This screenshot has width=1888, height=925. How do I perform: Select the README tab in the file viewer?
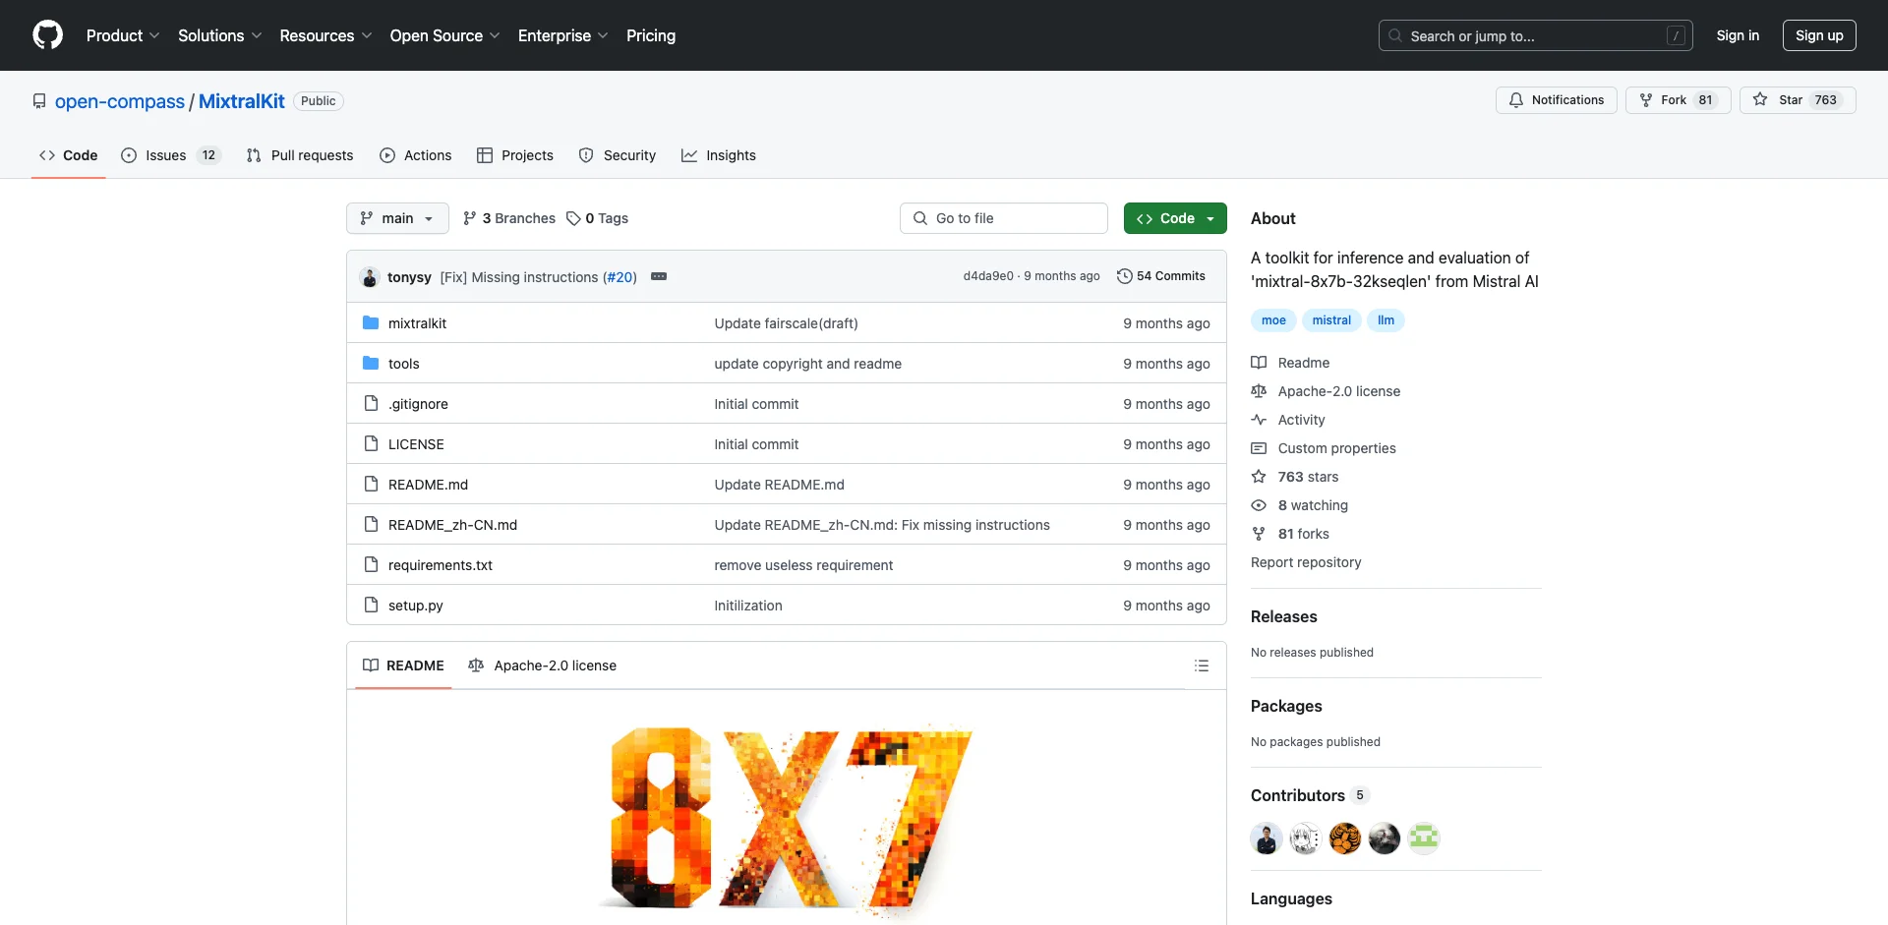click(x=403, y=665)
